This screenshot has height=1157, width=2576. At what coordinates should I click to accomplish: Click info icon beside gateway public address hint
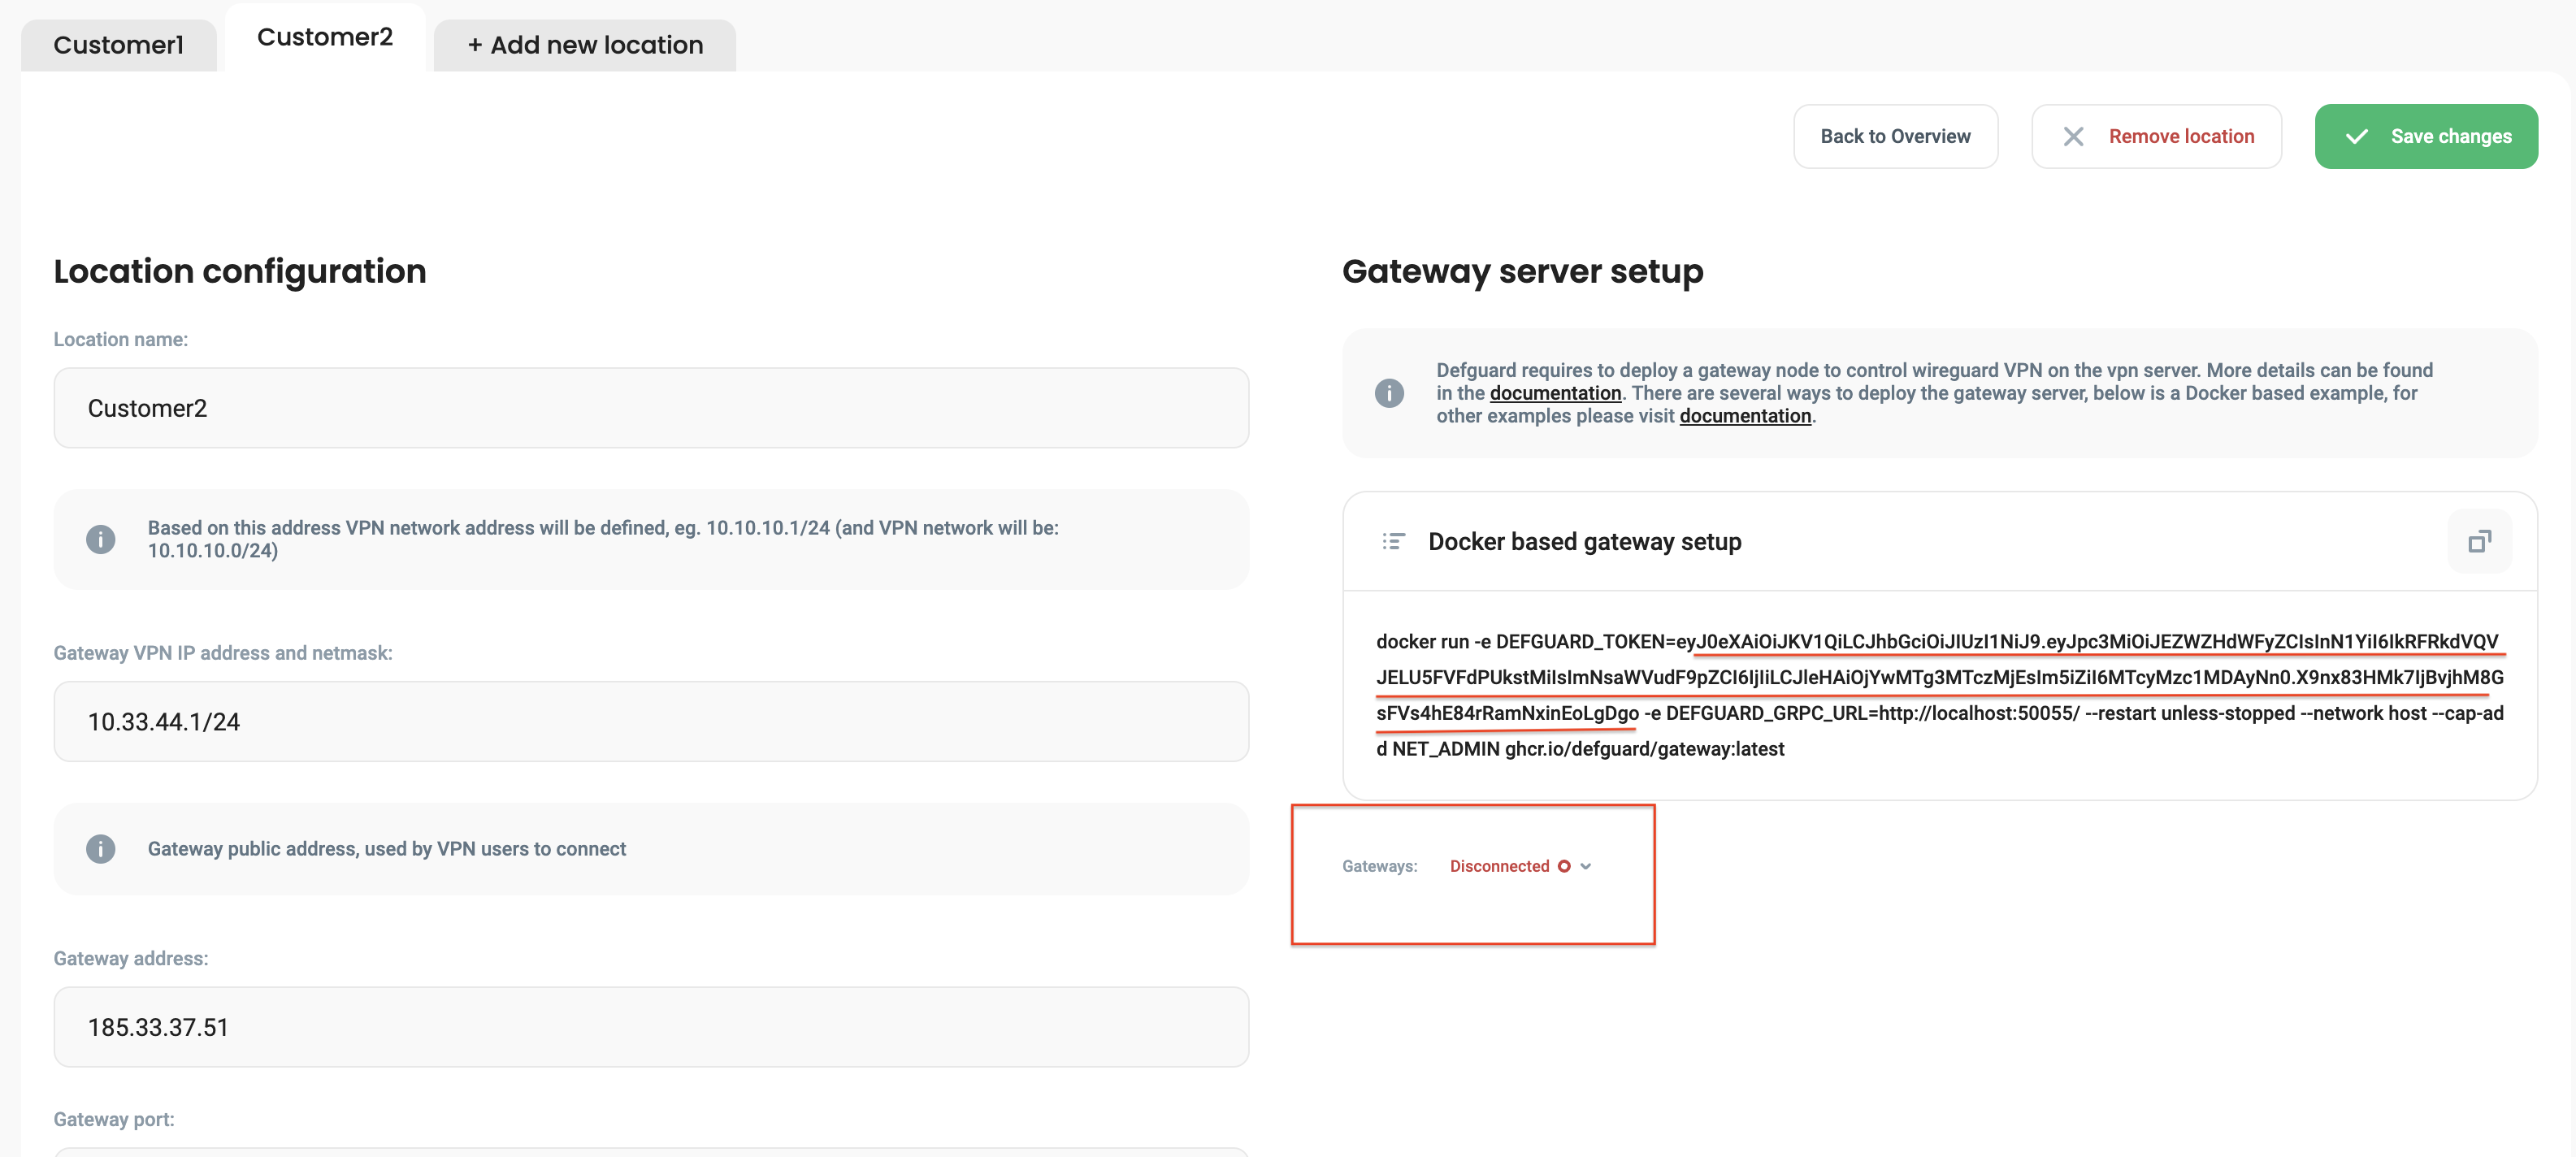(x=100, y=849)
